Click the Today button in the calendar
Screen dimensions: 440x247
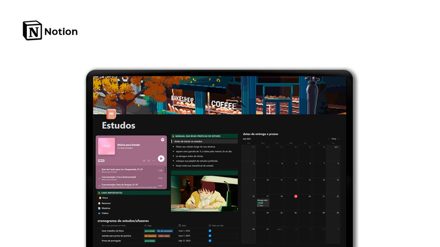[334, 139]
